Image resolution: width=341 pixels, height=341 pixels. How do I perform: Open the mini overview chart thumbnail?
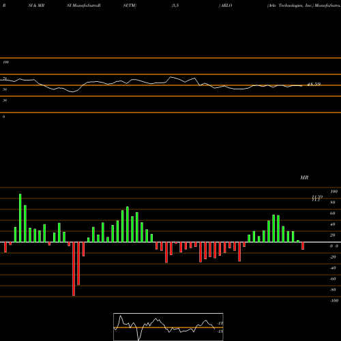tap(168, 327)
